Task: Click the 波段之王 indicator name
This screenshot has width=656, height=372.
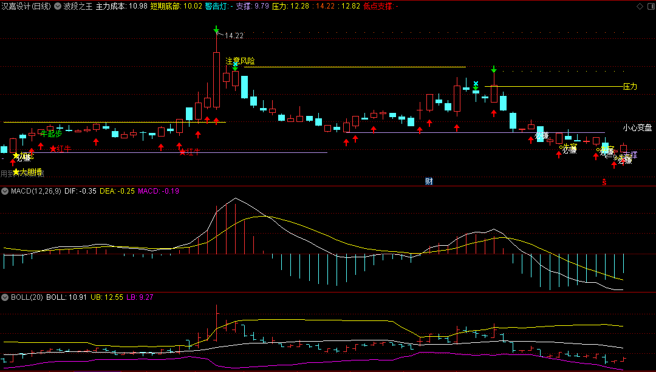Action: pyautogui.click(x=78, y=6)
